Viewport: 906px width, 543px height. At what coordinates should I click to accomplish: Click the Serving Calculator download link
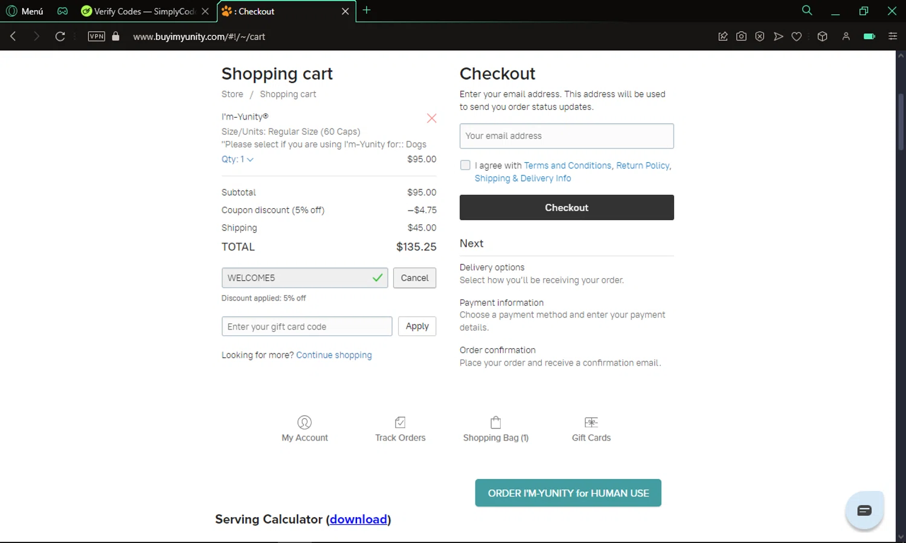(358, 519)
